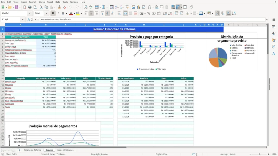This screenshot has width=278, height=156.
Task: Click the Export as PDF icon
Action: point(25,7)
